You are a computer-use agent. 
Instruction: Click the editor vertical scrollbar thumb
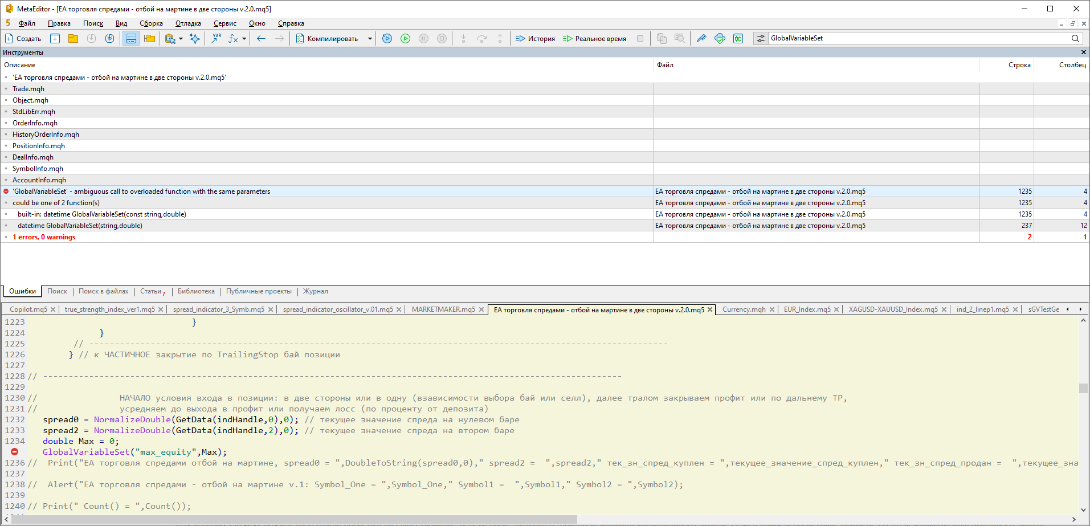(1083, 388)
